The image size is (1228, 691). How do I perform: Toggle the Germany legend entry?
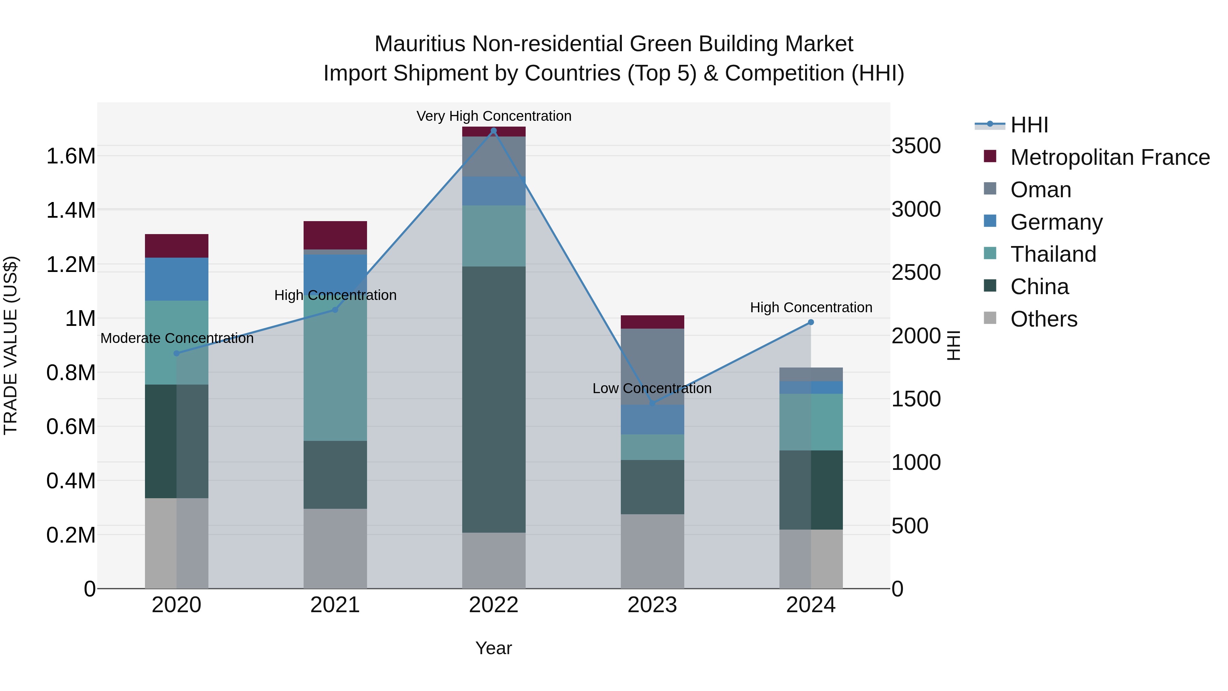tap(1043, 222)
